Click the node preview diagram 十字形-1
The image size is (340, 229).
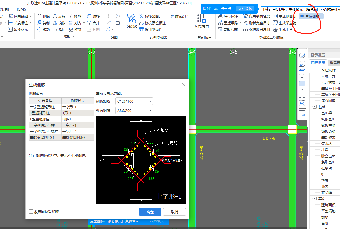(x=141, y=160)
